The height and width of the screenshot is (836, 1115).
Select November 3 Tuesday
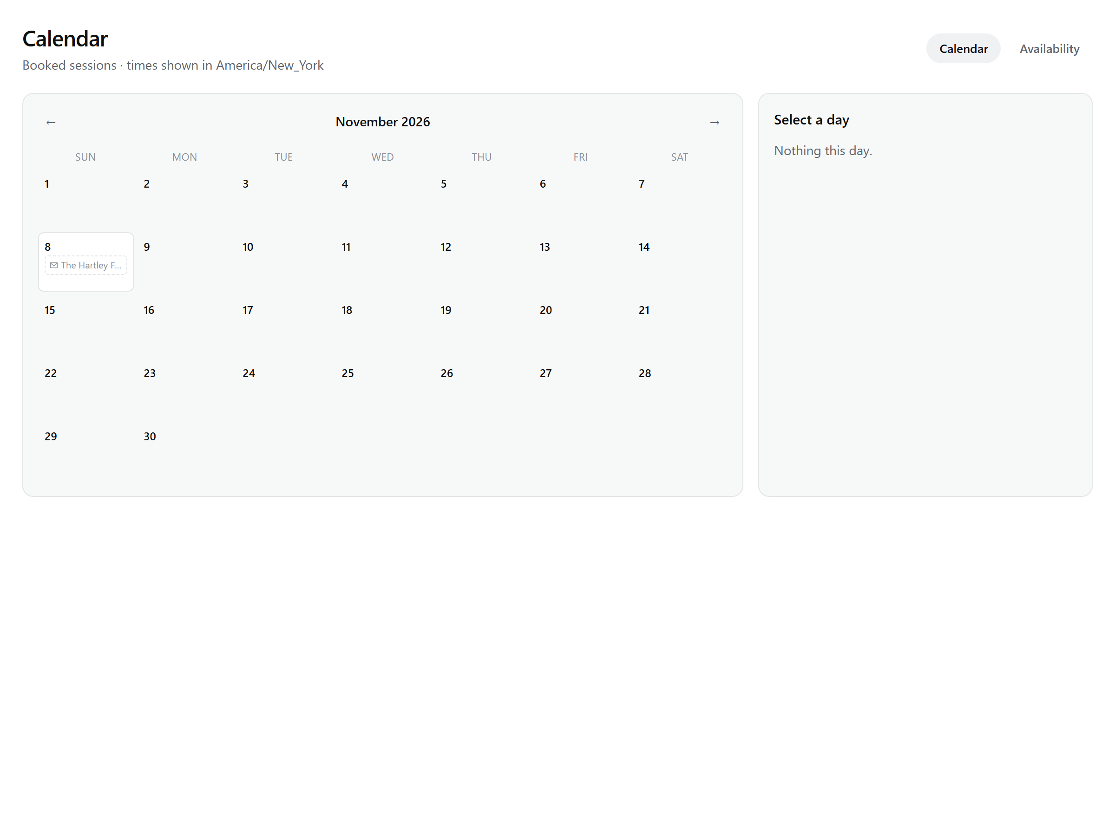click(284, 198)
